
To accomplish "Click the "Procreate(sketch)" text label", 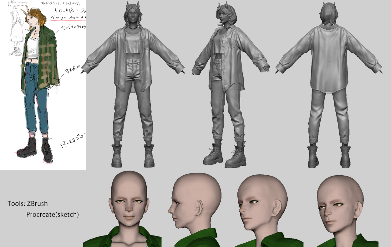I will point(53,215).
